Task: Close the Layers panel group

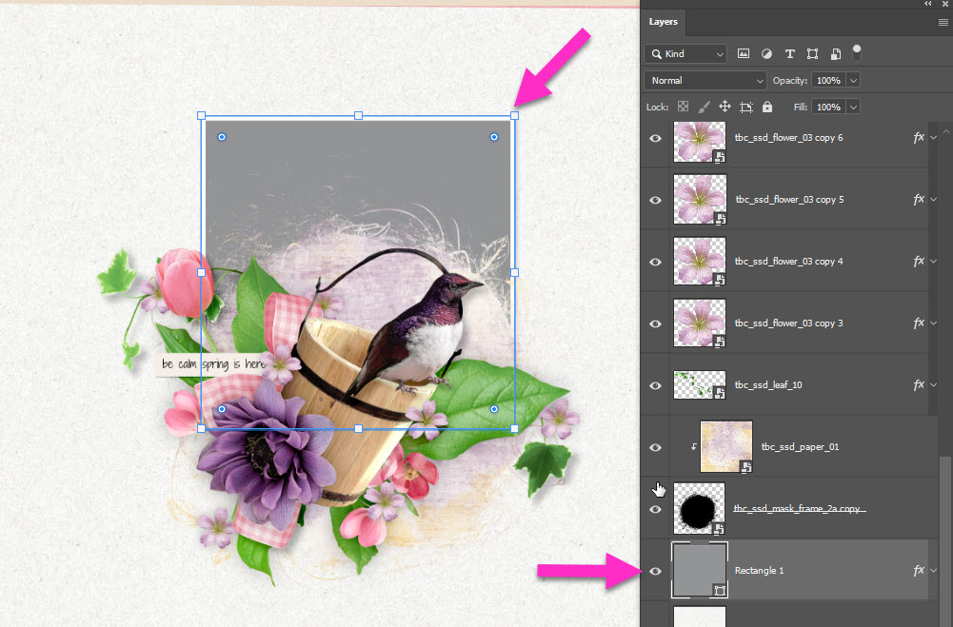Action: pos(945,4)
